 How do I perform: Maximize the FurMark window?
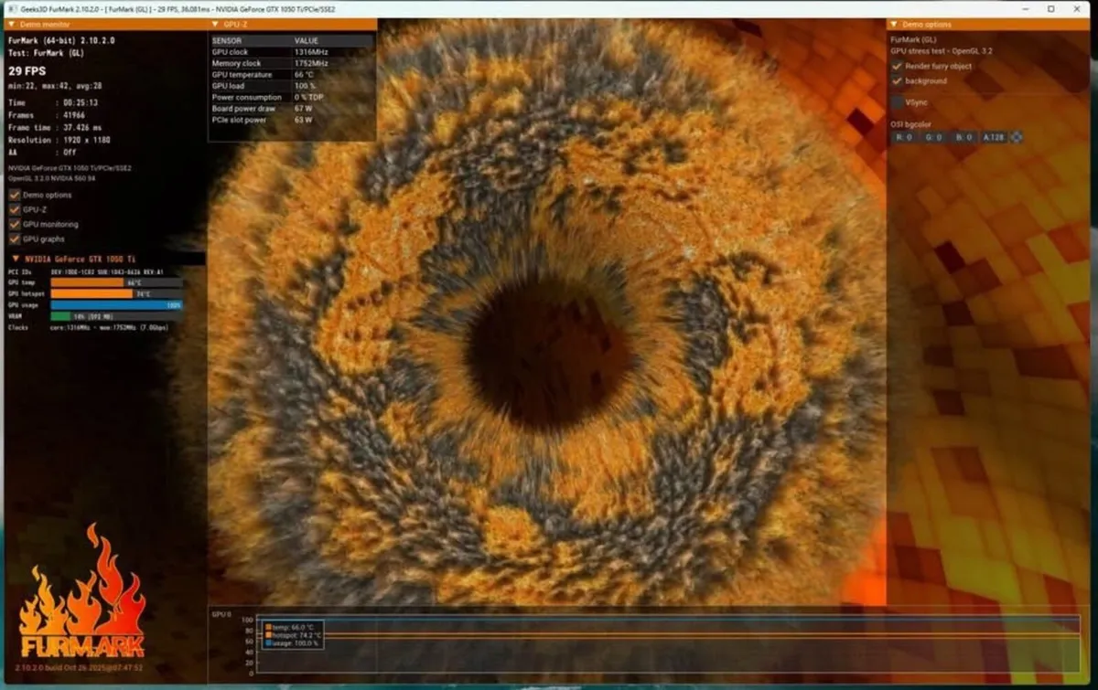click(x=1051, y=8)
